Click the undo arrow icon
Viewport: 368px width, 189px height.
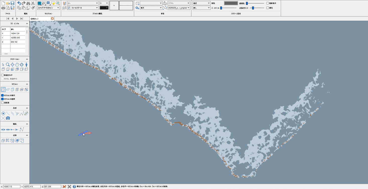pyautogui.click(x=19, y=3)
